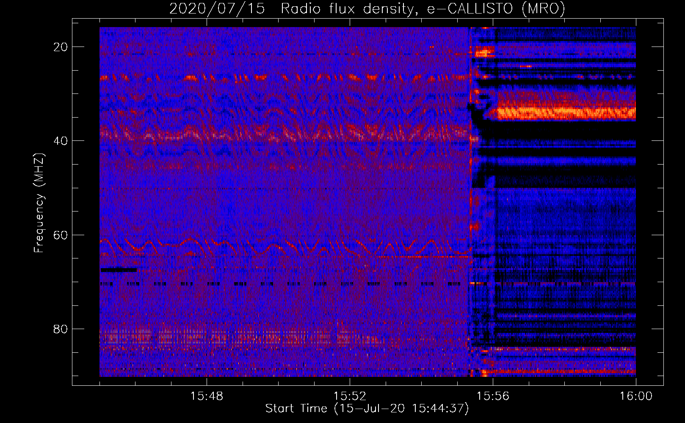Click the '40' frequency tick label
The width and height of the screenshot is (685, 423).
[61, 141]
